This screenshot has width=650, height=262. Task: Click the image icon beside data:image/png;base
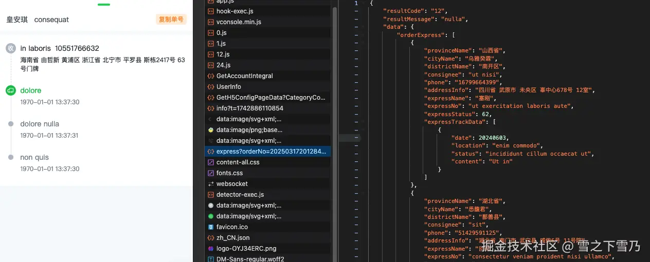coord(211,129)
